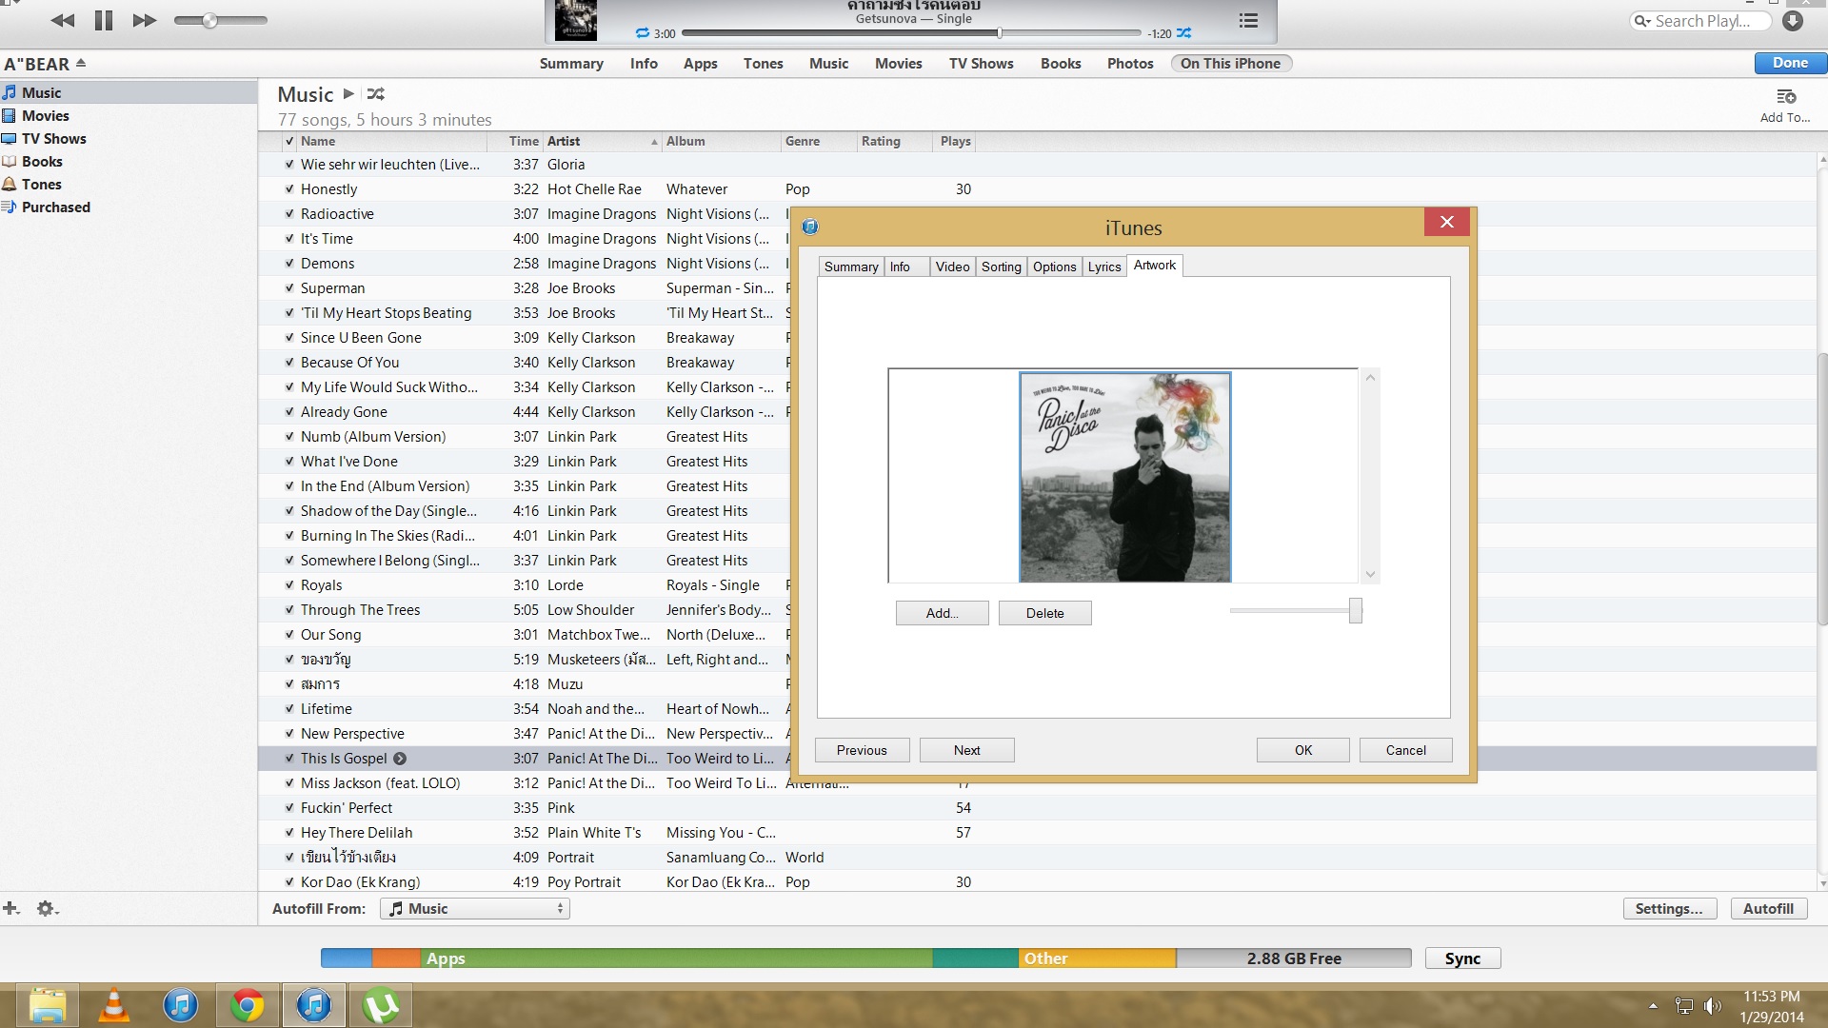This screenshot has width=1828, height=1028.
Task: Eject the A"BEAR device
Action: pos(81,63)
